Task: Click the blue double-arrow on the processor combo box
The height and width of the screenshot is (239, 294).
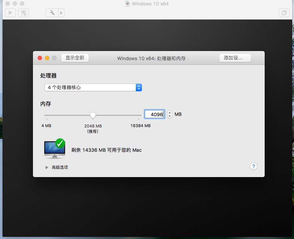Action: [139, 87]
